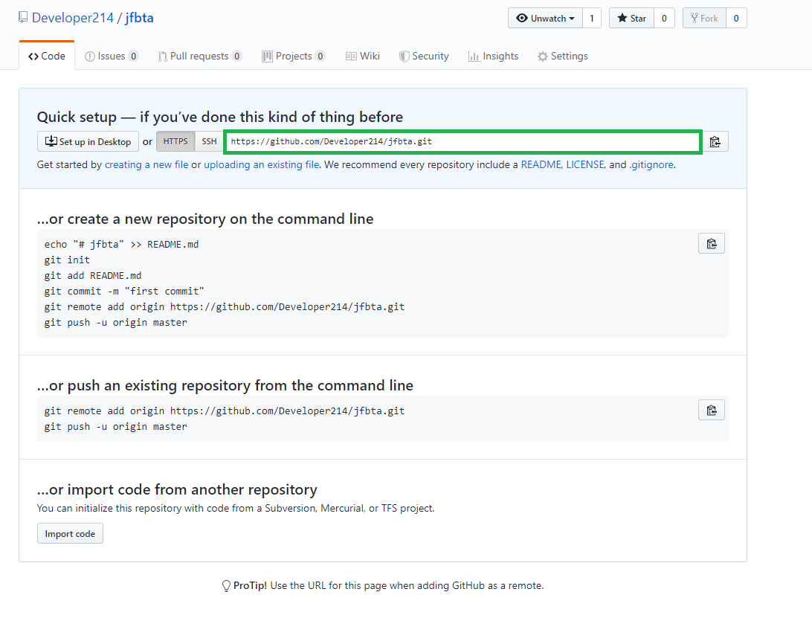Switch to the SSH clone protocol
Image resolution: width=812 pixels, height=618 pixels.
click(209, 141)
